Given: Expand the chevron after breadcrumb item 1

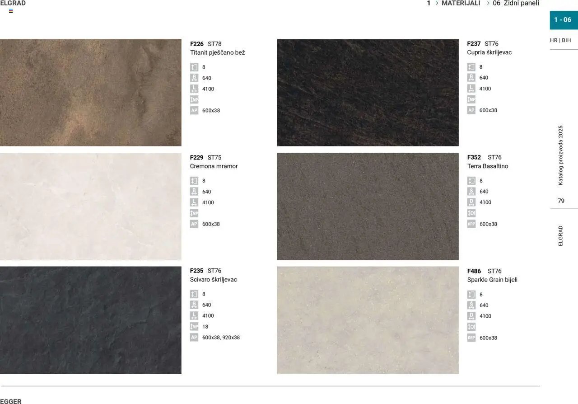Looking at the screenshot, I should point(436,3).
